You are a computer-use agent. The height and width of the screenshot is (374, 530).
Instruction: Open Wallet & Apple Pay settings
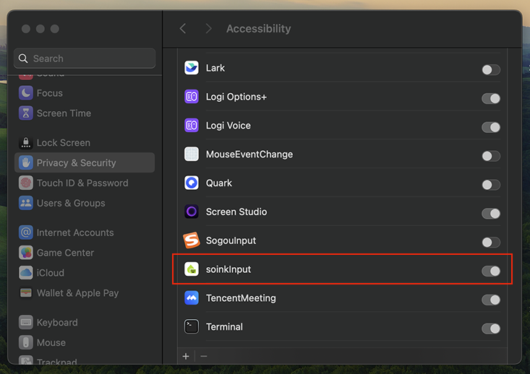85,293
